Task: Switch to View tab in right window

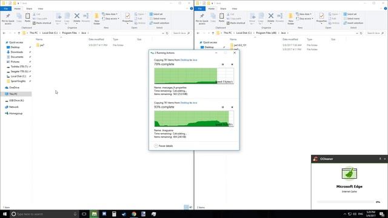Action: 235,8
